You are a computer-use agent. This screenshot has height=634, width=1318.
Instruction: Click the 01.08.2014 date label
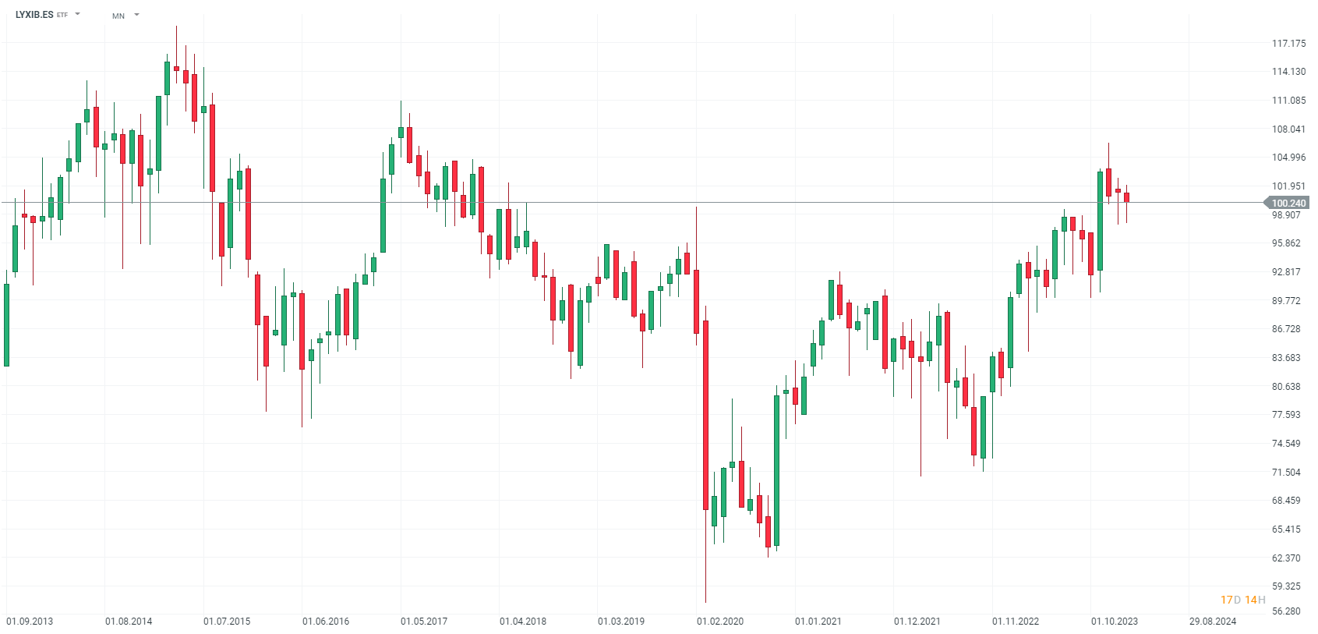tap(129, 622)
